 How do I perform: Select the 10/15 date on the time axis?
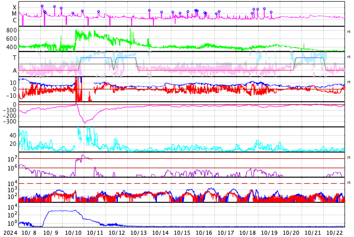tap(183, 233)
